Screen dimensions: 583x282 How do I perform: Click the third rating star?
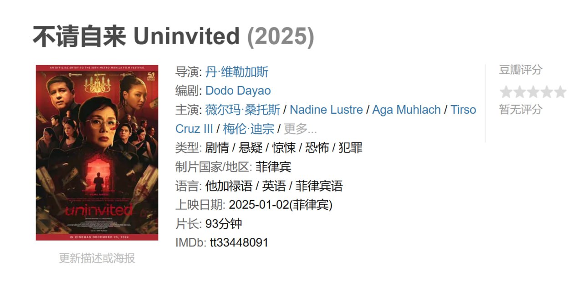tap(533, 92)
